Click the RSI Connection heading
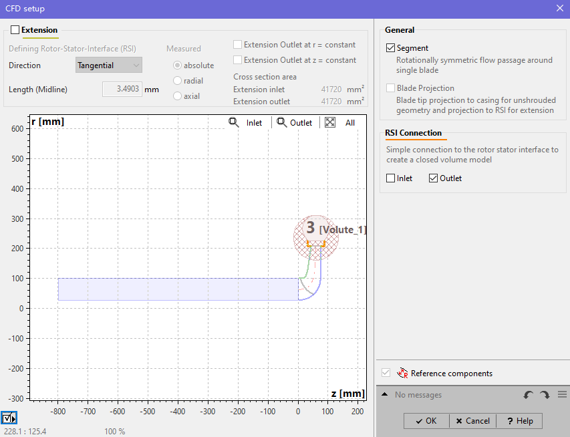570x437 pixels. click(414, 133)
